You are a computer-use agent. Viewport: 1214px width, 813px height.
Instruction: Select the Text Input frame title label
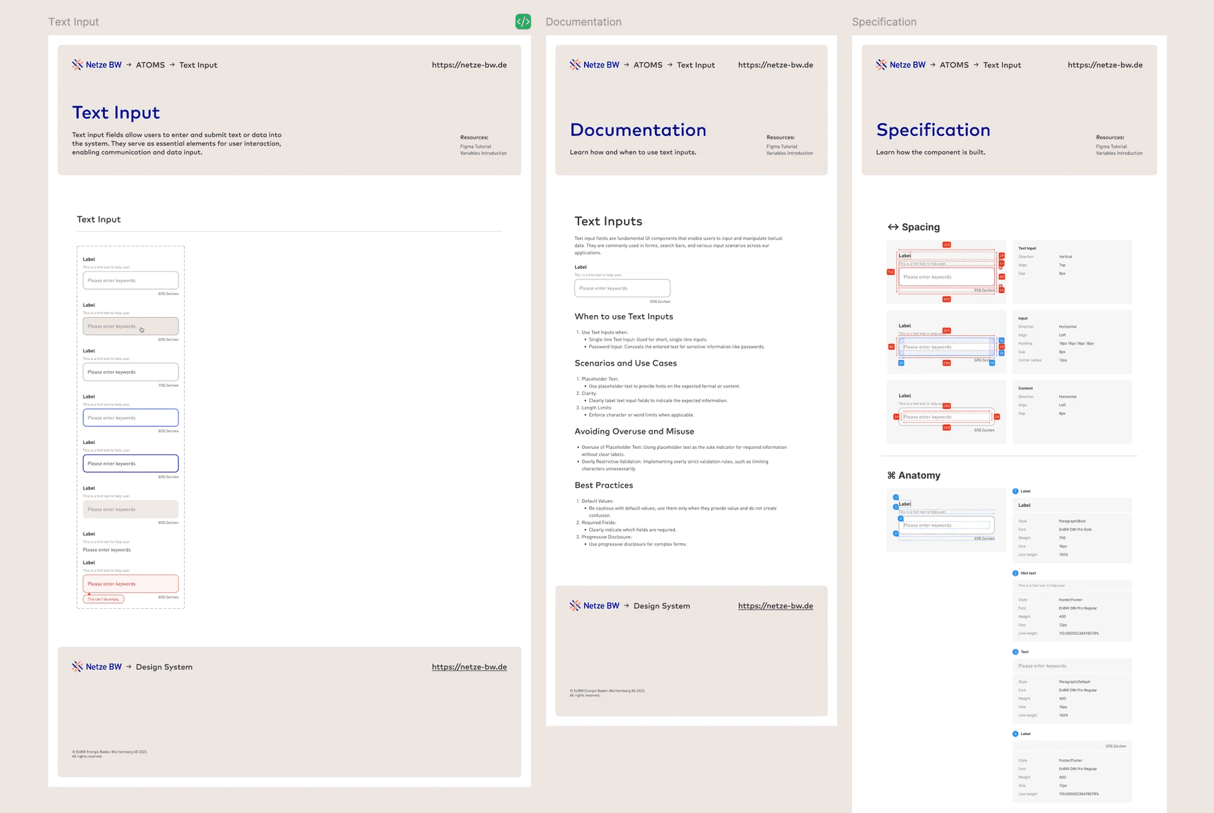(x=73, y=21)
